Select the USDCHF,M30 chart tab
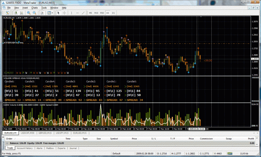Image resolution: width=261 pixels, height=157 pixels. click(28, 133)
